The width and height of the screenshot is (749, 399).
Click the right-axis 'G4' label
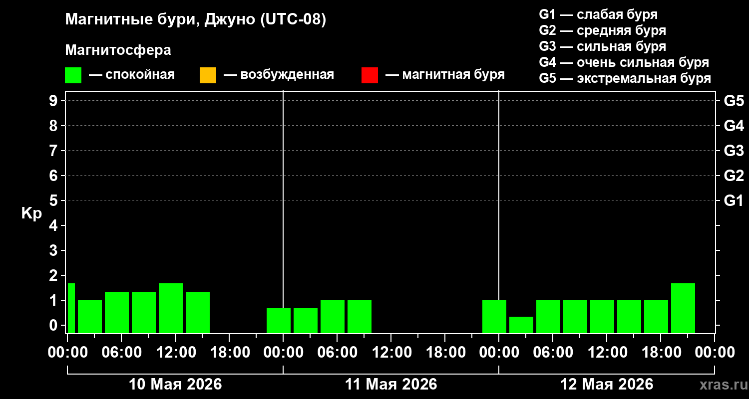[734, 126]
